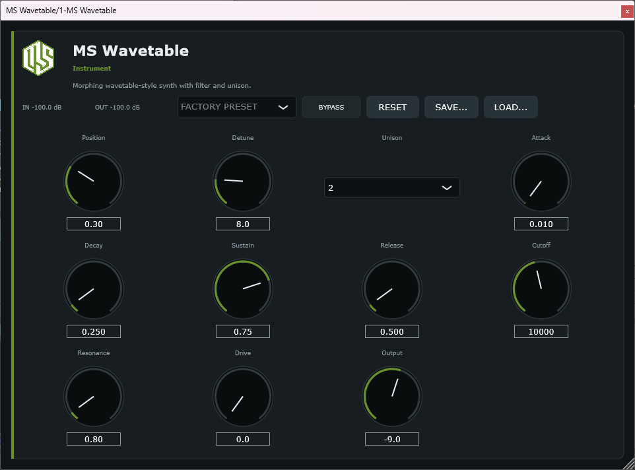635x470 pixels.
Task: Click the Save... button
Action: coord(451,107)
